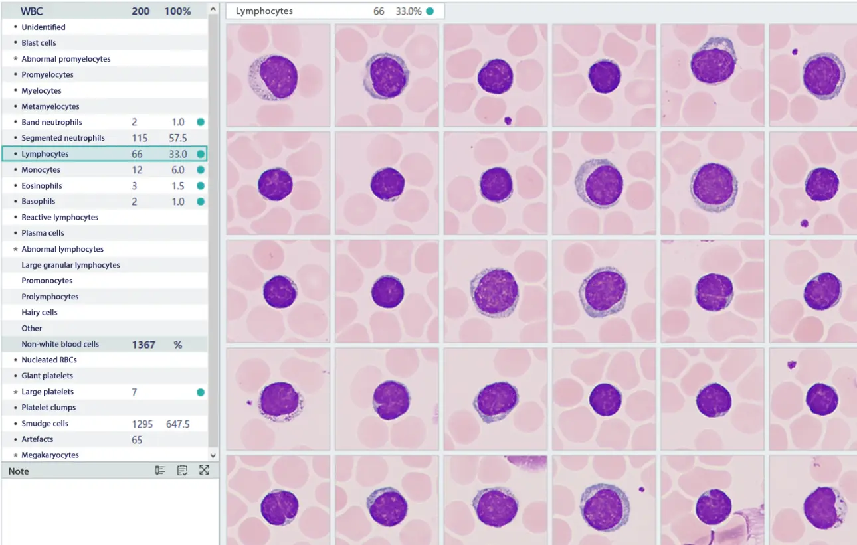Click the up arrow on the WBC list scrollbar
The width and height of the screenshot is (857, 545).
[213, 9]
